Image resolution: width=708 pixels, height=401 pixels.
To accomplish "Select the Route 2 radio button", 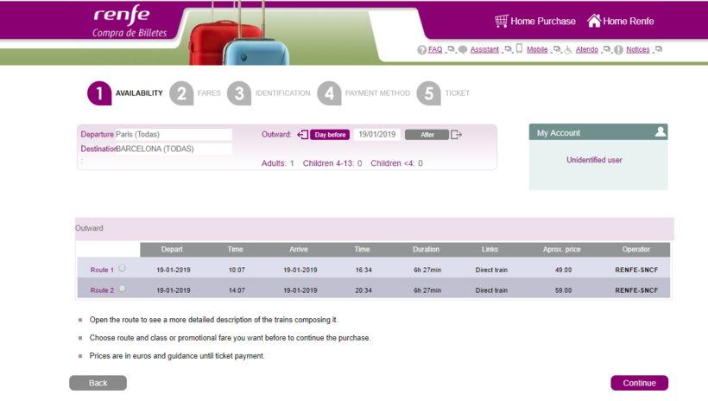I will click(122, 289).
